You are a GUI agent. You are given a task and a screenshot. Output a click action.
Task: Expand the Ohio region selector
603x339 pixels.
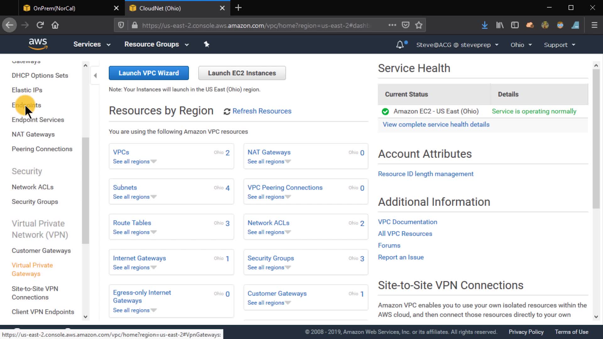click(521, 45)
